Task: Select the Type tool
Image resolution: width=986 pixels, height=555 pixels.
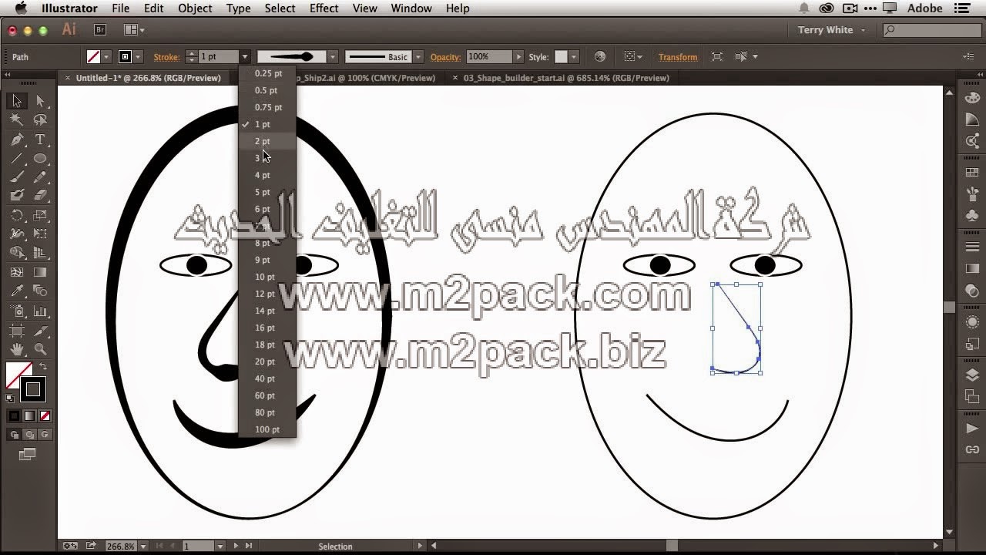Action: pos(40,140)
